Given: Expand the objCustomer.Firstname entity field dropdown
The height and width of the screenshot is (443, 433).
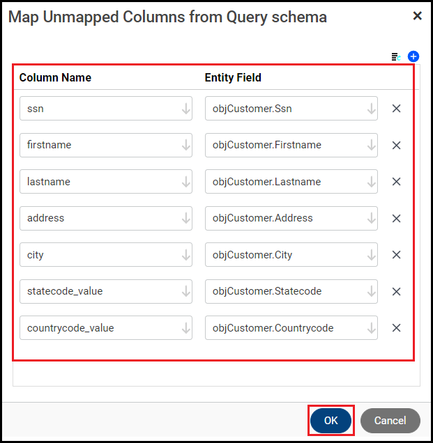Looking at the screenshot, I should pyautogui.click(x=371, y=146).
